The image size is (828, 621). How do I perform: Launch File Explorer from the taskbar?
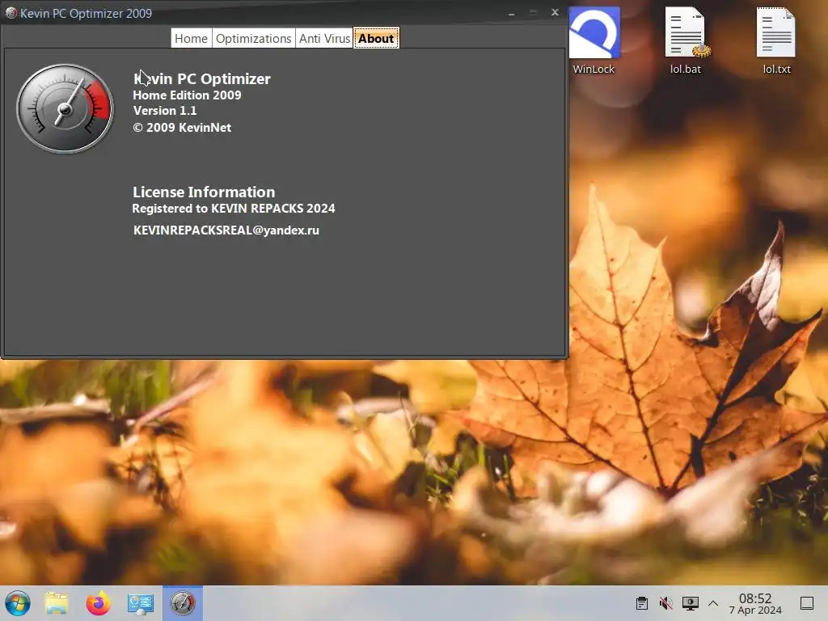pos(57,603)
